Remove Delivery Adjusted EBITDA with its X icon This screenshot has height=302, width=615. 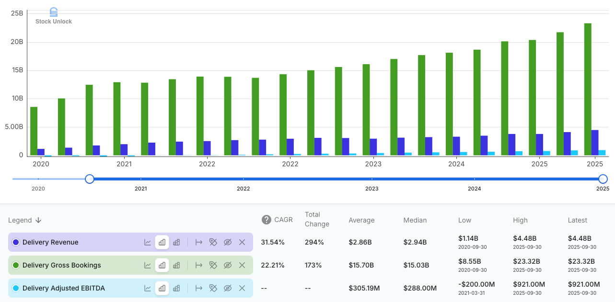pyautogui.click(x=242, y=288)
